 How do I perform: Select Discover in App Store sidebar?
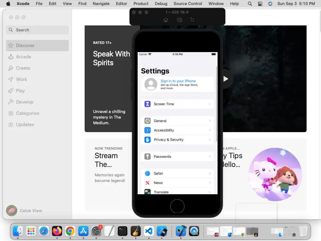click(x=37, y=46)
